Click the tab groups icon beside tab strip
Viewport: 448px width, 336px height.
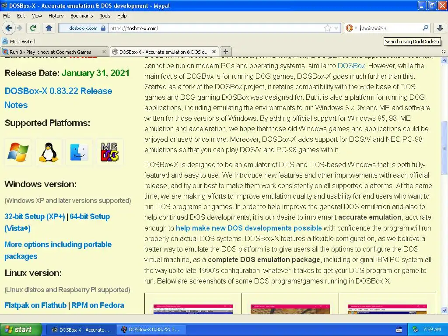[x=444, y=52]
